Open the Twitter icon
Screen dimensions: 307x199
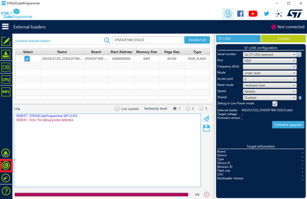[x=266, y=14]
